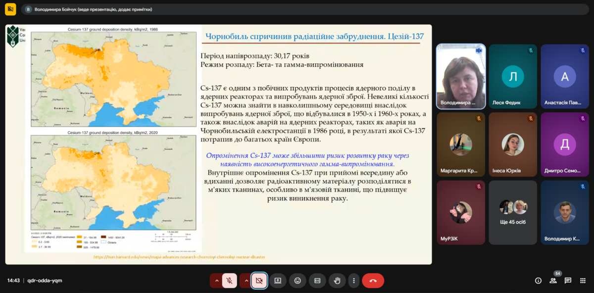The width and height of the screenshot is (594, 293).
Task: Select Леся Федик participant tile
Action: pos(513,77)
